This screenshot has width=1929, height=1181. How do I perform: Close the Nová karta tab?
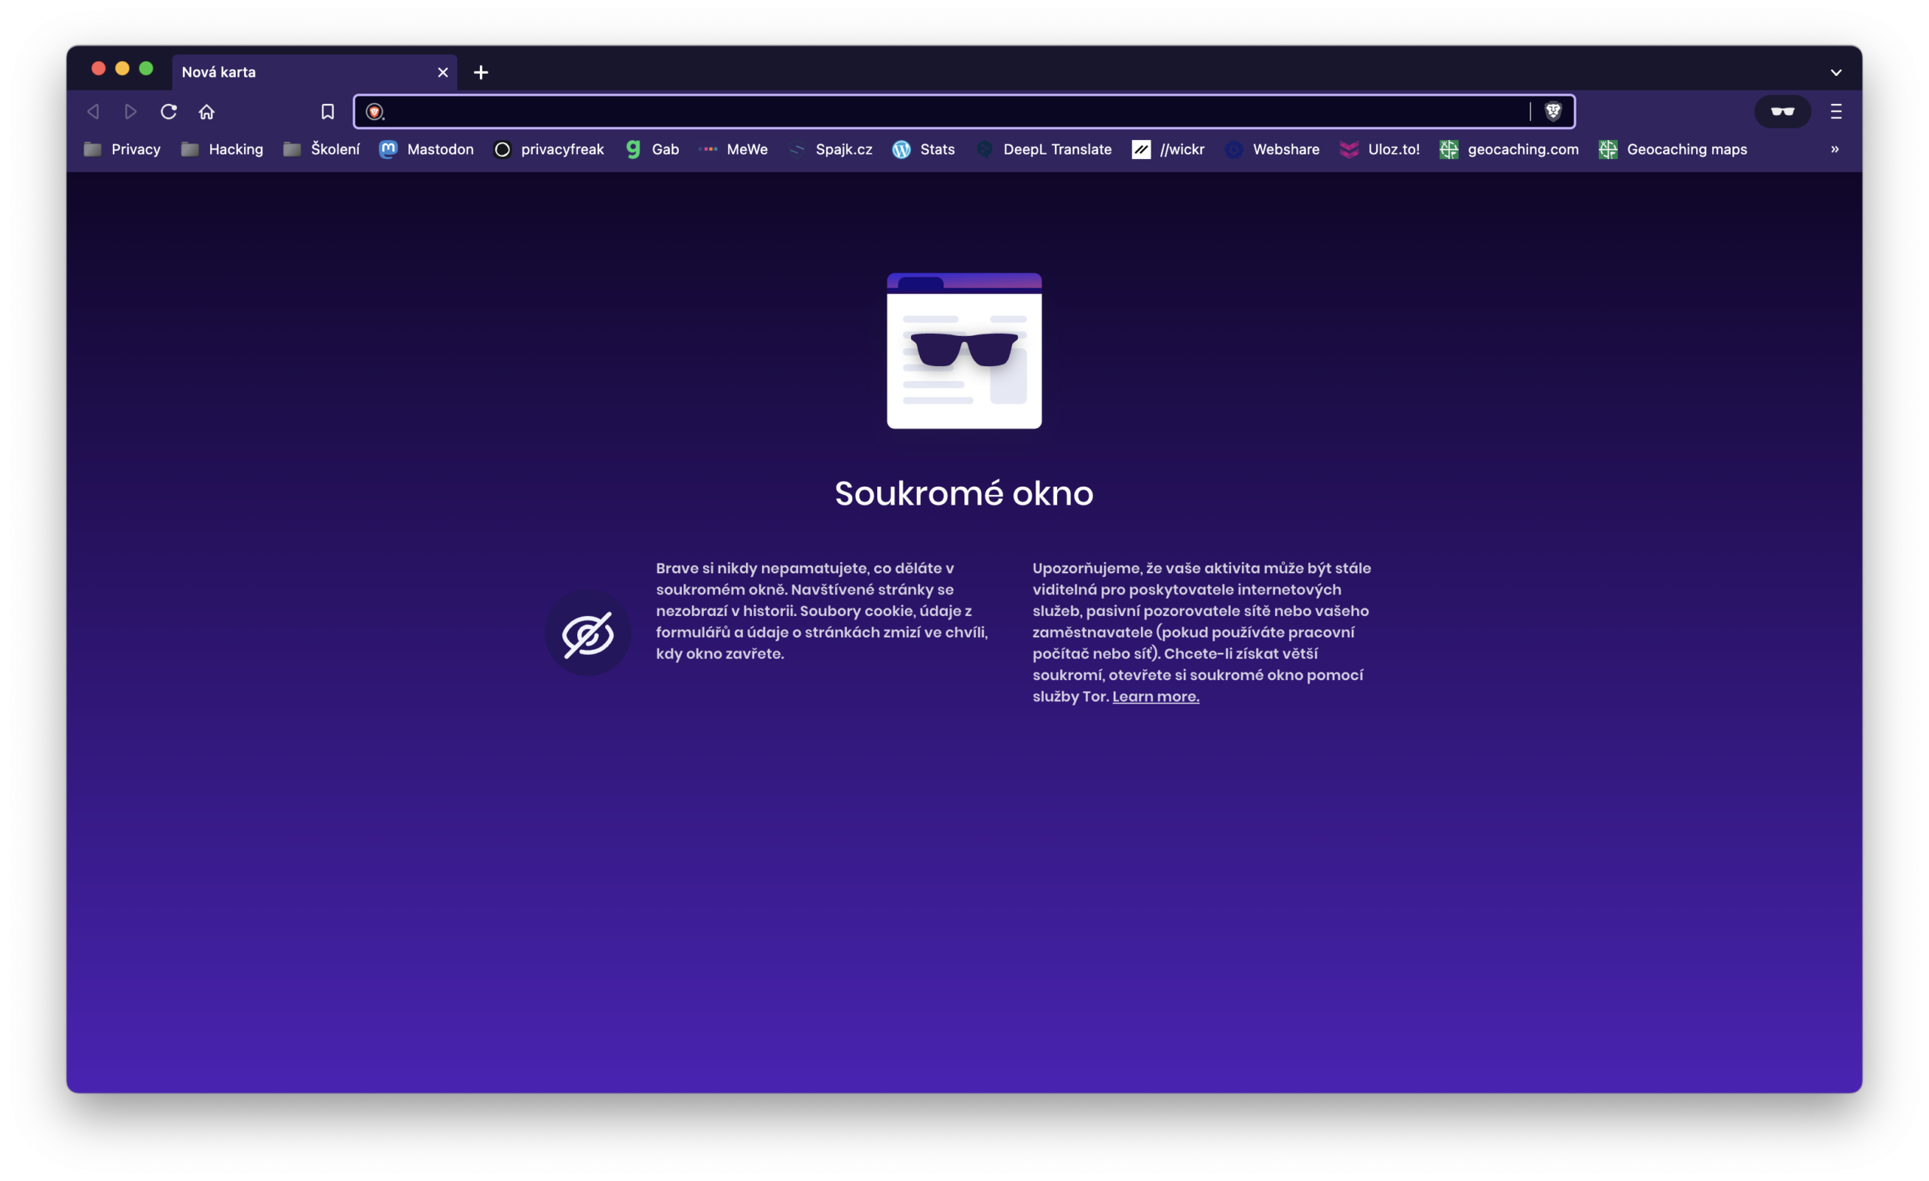coord(443,73)
